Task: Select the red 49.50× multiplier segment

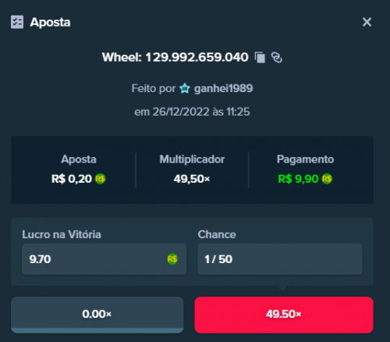Action: pos(284,315)
